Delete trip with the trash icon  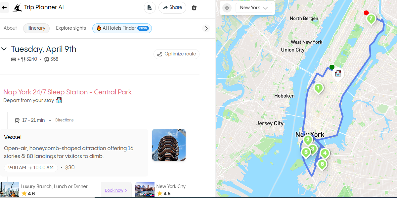(x=194, y=8)
